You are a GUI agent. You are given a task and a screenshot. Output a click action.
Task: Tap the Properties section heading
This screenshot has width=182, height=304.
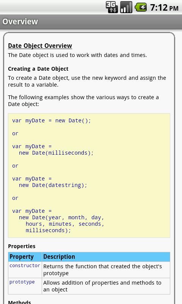[22, 246]
